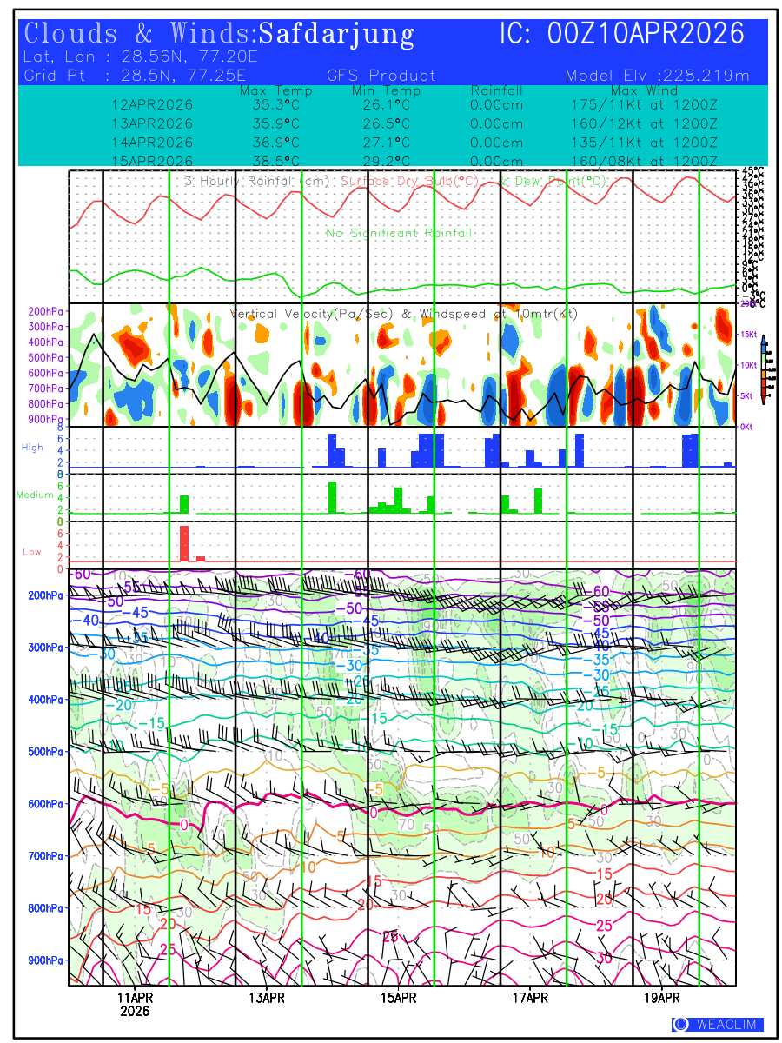Viewport: 782px width, 1043px height.
Task: Click the 15APR2026 max temp value 38.5°C
Action: [275, 162]
